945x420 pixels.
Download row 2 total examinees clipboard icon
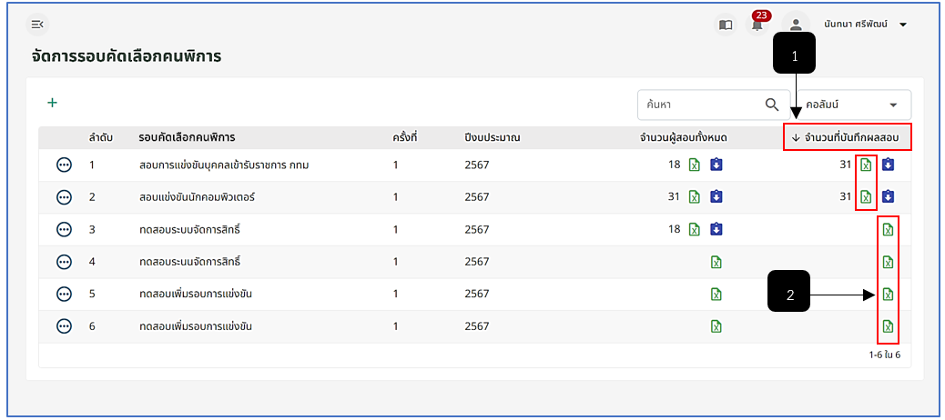point(716,196)
